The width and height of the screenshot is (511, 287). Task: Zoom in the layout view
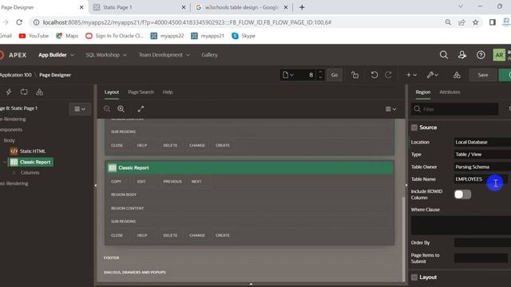click(x=121, y=109)
